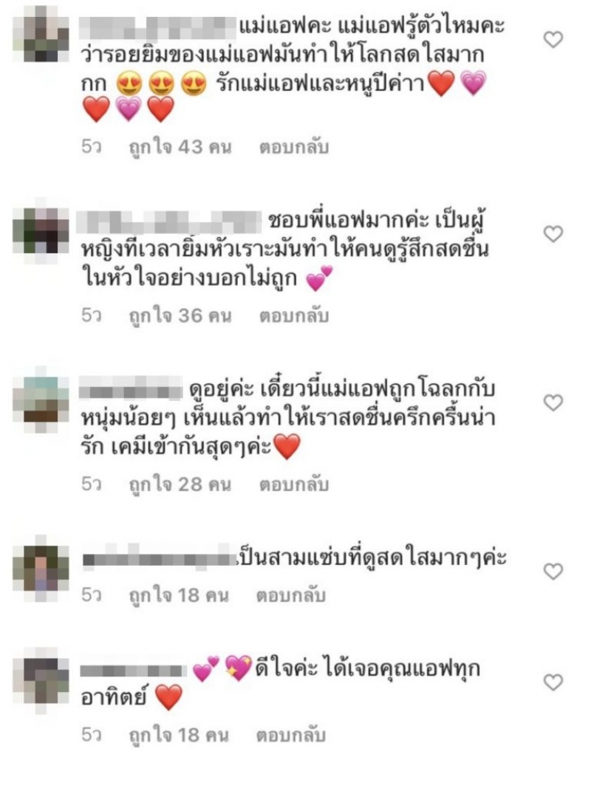
Task: Reply to the comment with 28 likes
Action: pyautogui.click(x=293, y=484)
